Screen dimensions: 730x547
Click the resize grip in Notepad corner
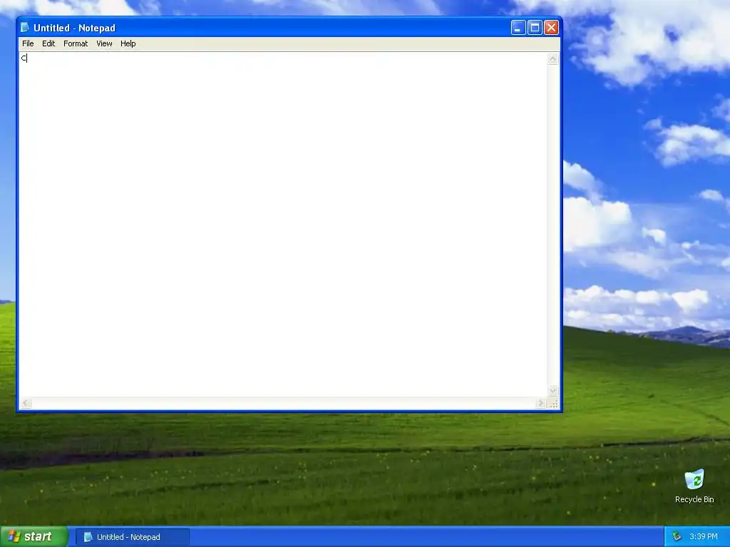(553, 404)
